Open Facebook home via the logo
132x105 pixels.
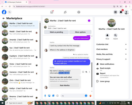tap(4, 12)
